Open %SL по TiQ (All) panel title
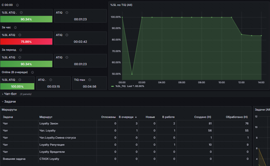The height and width of the screenshot is (166, 270). pyautogui.click(x=121, y=5)
